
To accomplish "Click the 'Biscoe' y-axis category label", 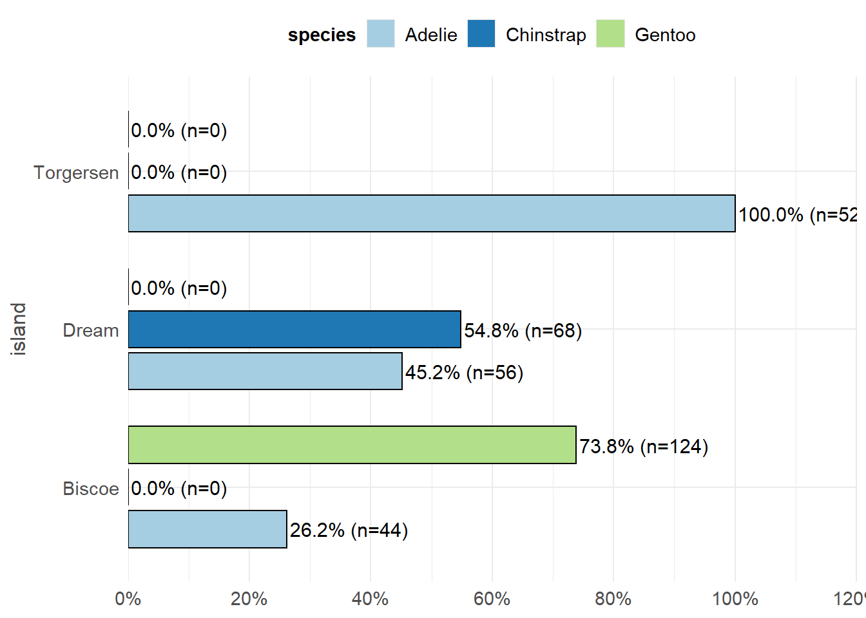I will 91,489.
